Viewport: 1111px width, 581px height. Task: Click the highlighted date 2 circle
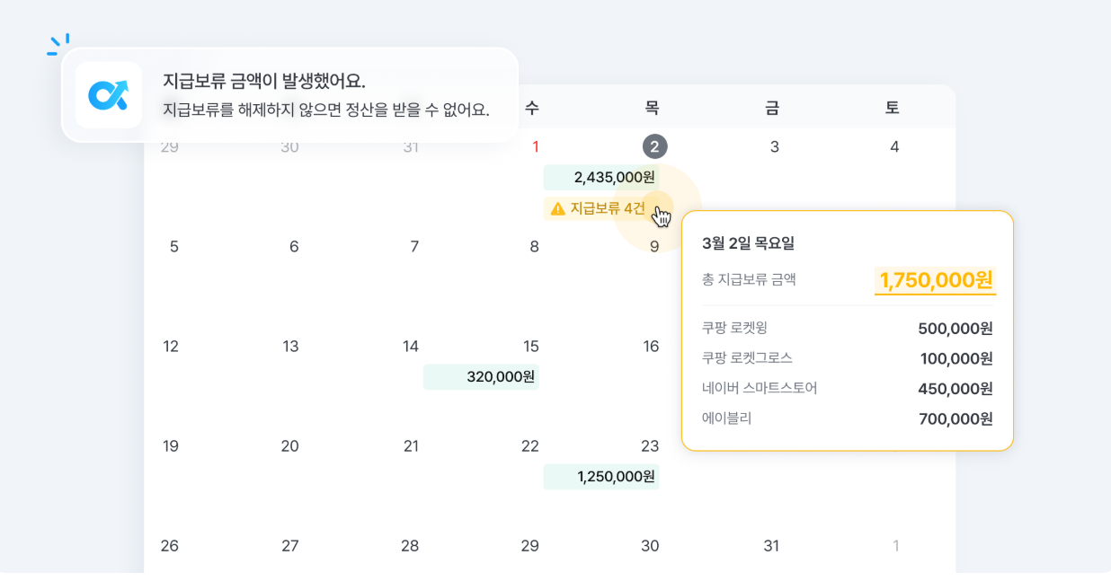[654, 146]
